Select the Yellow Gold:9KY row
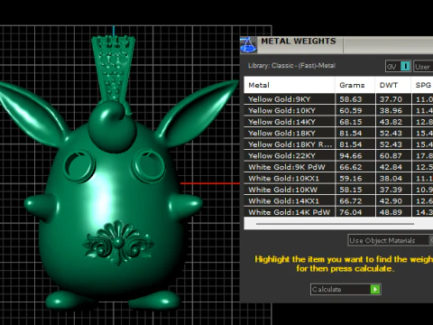 pos(338,99)
